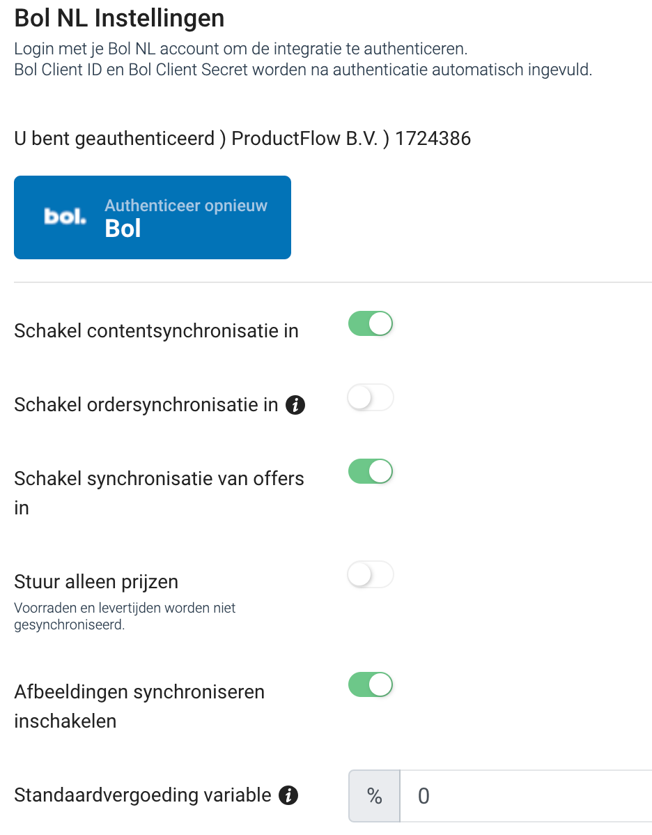
Task: Click the % prefix symbol on the vergoeding field
Action: [x=373, y=795]
